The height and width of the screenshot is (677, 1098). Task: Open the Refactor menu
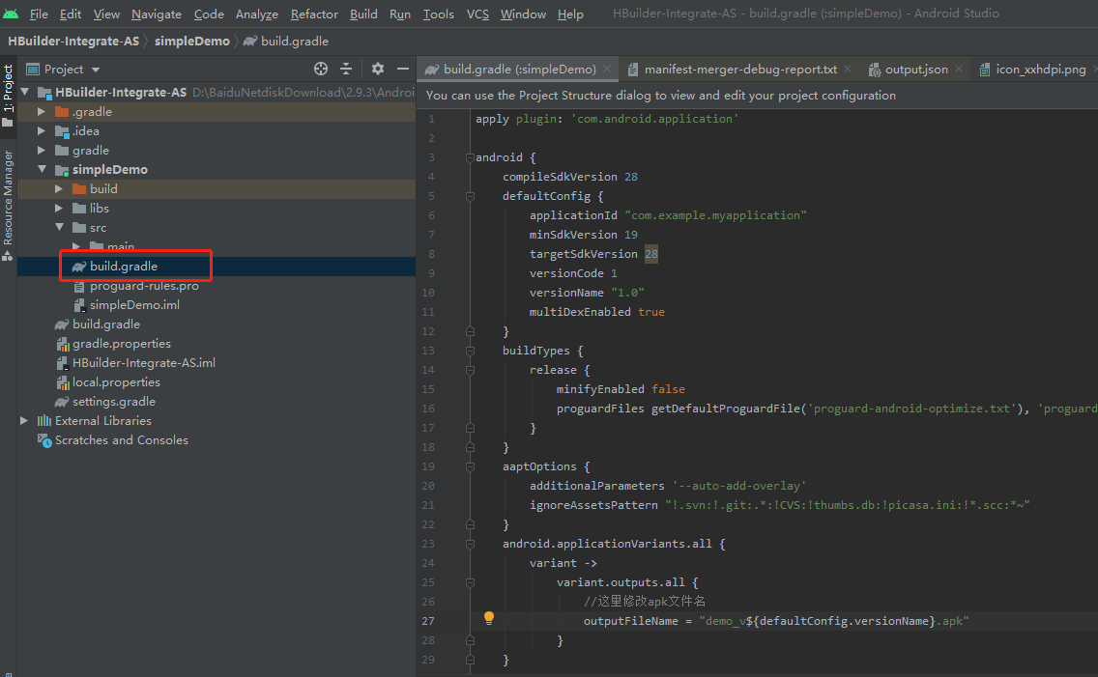click(x=314, y=14)
